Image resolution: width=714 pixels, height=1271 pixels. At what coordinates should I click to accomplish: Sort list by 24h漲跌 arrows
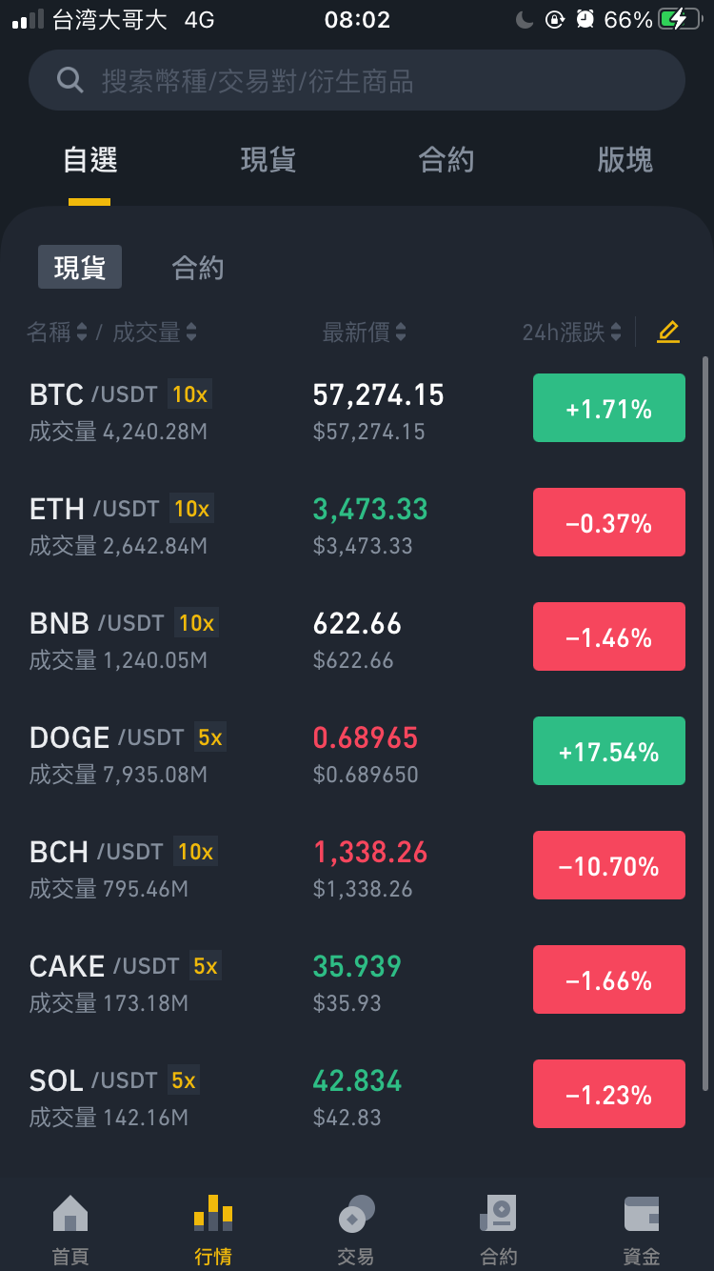(616, 332)
